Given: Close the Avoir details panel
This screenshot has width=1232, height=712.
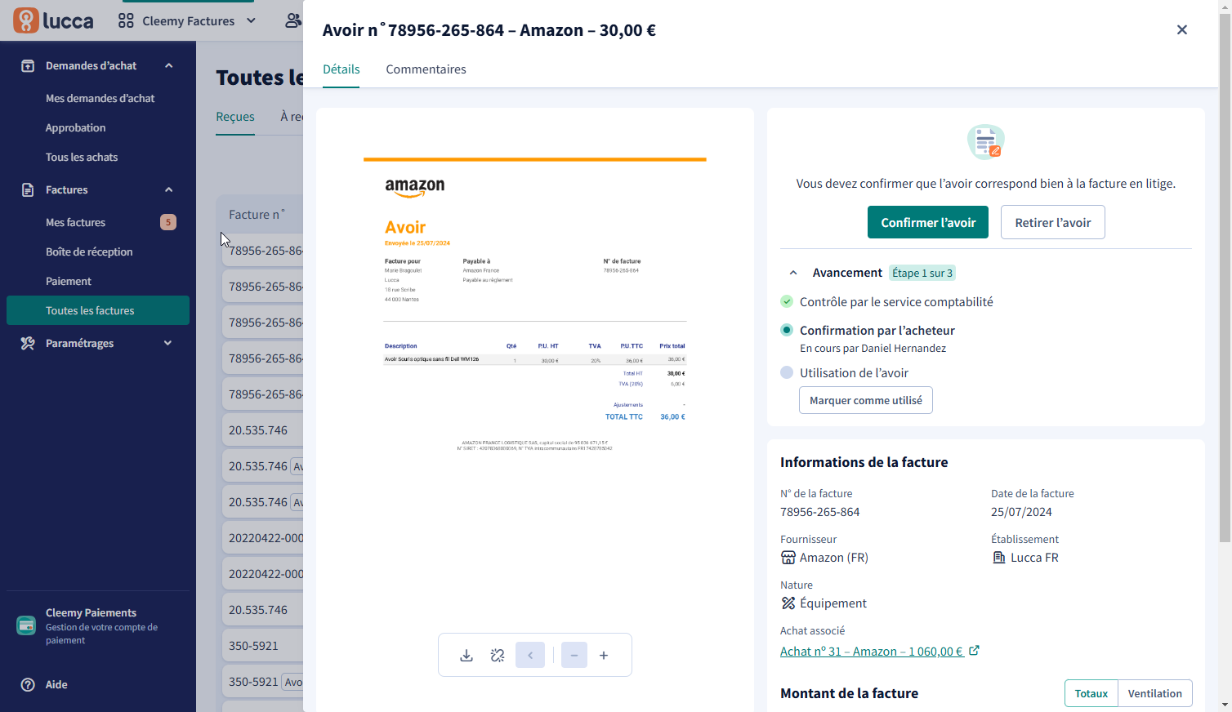Looking at the screenshot, I should 1181,30.
